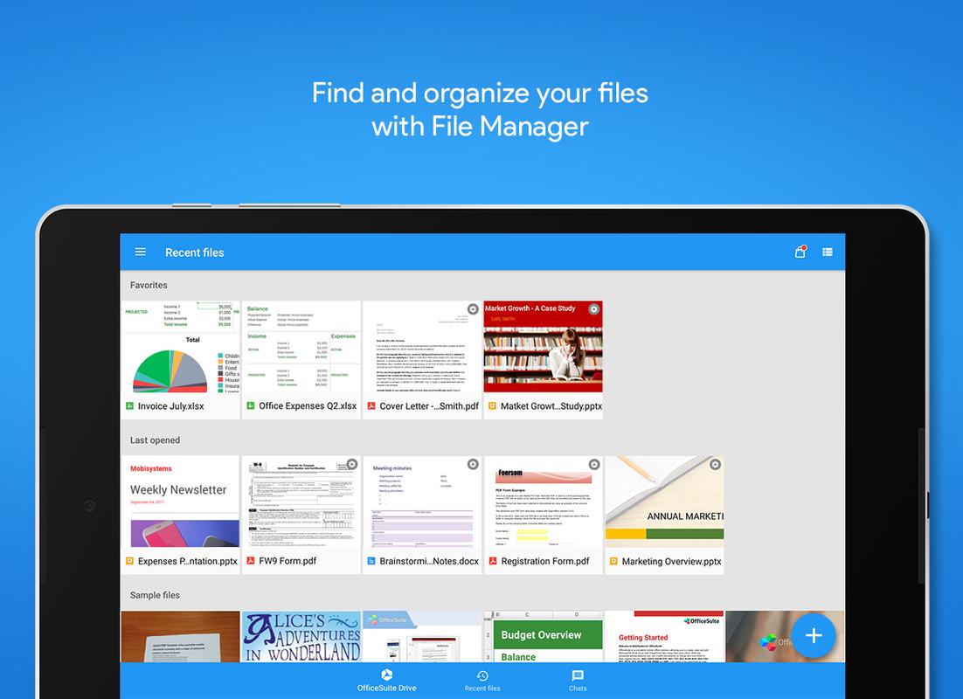Screen dimensions: 963x699
Task: Click cloud badge on Cover Letter thumbnail
Action: coord(472,309)
